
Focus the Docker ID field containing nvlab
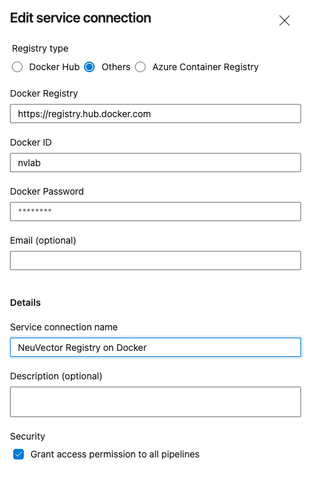(x=156, y=163)
